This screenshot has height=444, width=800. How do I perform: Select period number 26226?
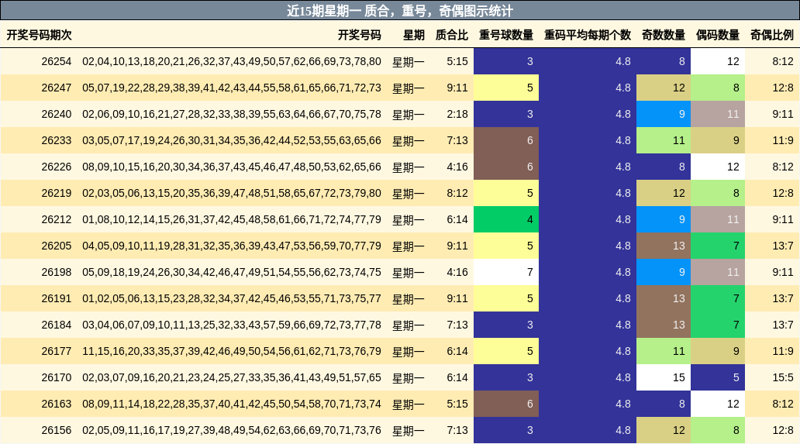coord(57,167)
